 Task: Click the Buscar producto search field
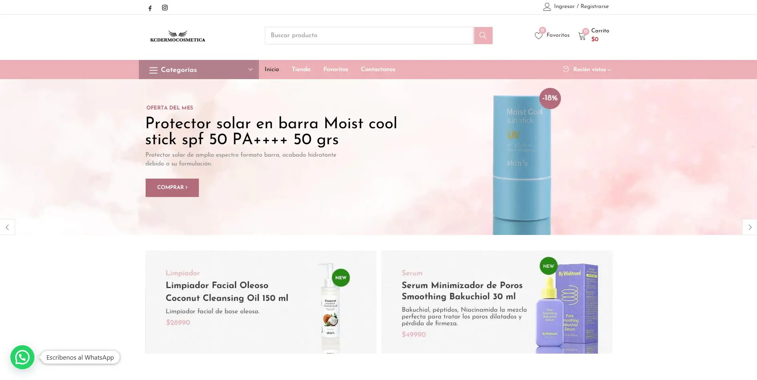click(369, 36)
